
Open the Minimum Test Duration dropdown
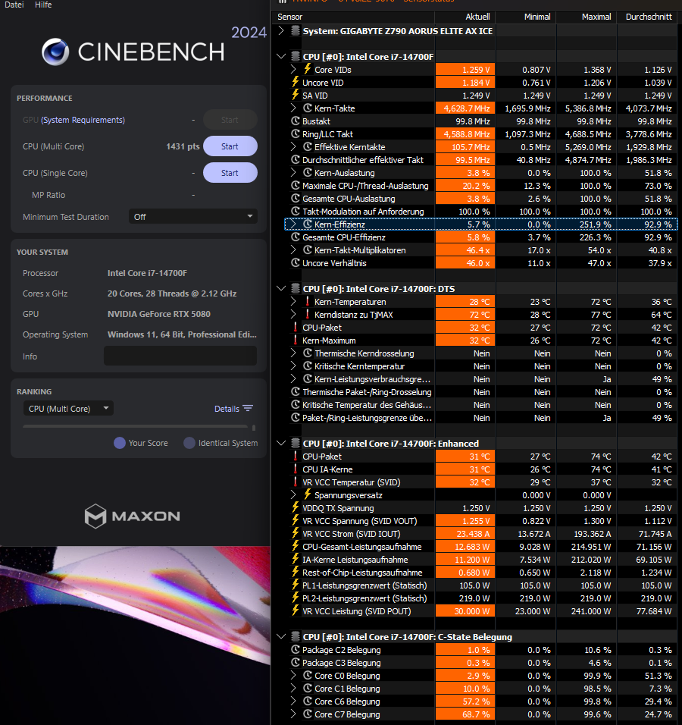[x=192, y=216]
